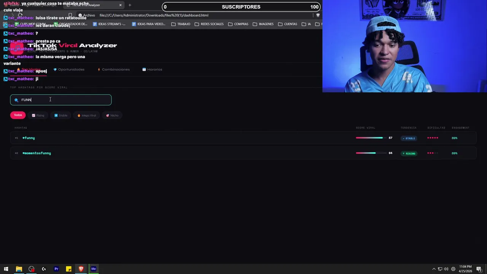Click the score value 87
487x274 pixels.
coord(390,138)
